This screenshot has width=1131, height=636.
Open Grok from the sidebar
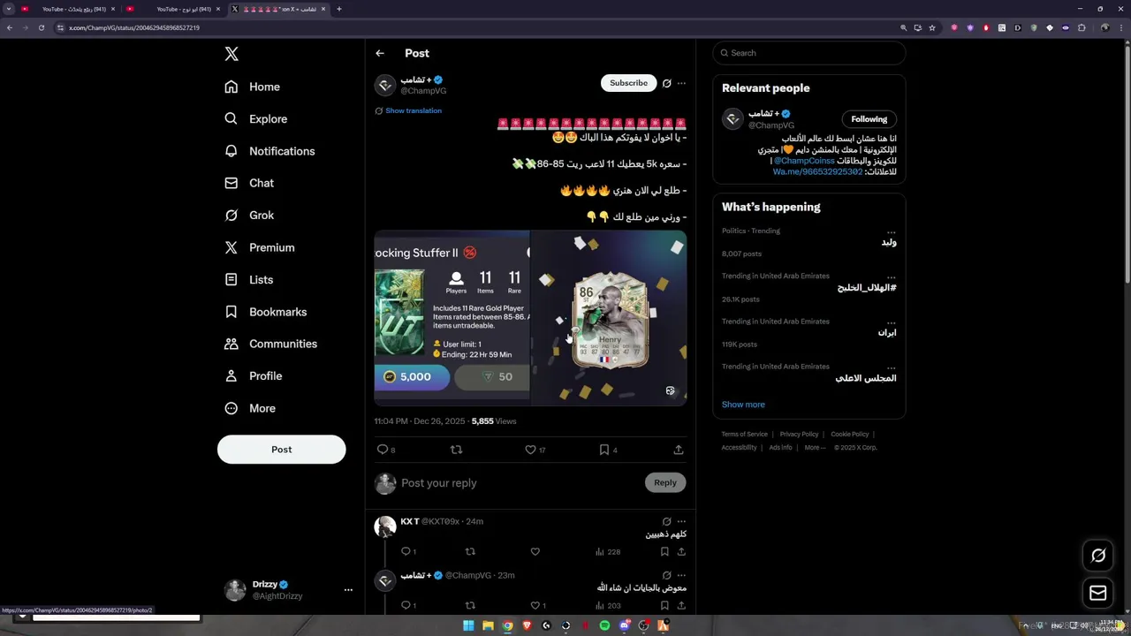click(249, 215)
